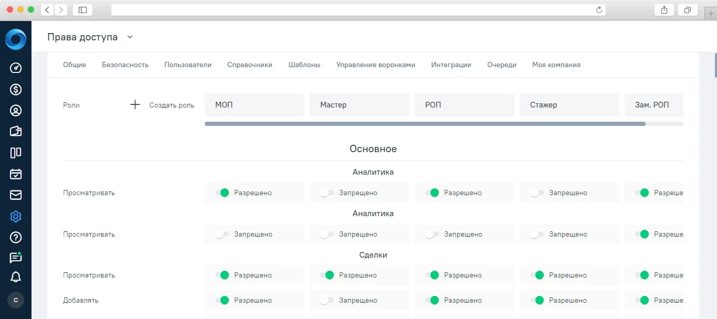Switch to the Справочники tab
The image size is (717, 319).
pyautogui.click(x=250, y=65)
